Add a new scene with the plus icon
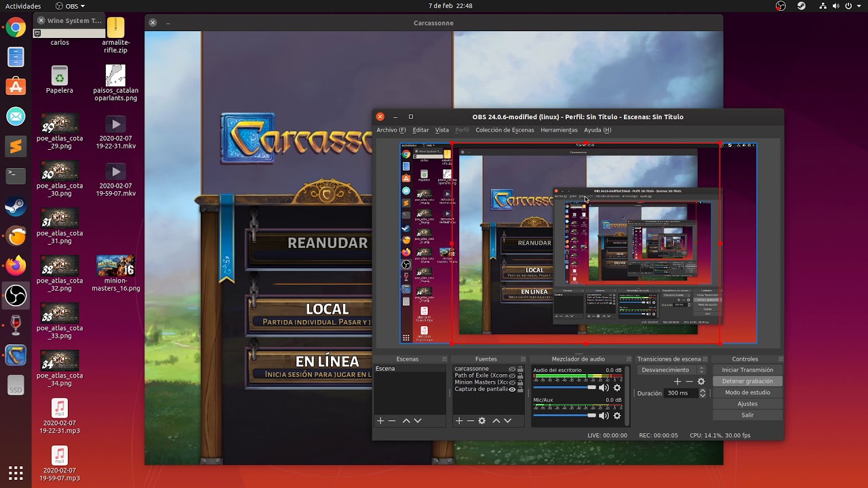 [380, 421]
